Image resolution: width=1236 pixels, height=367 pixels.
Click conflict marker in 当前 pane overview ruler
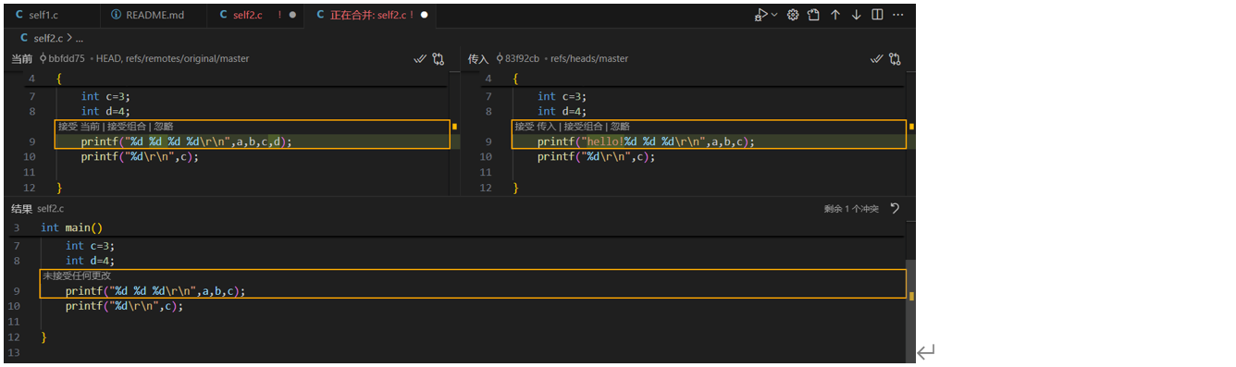point(454,126)
